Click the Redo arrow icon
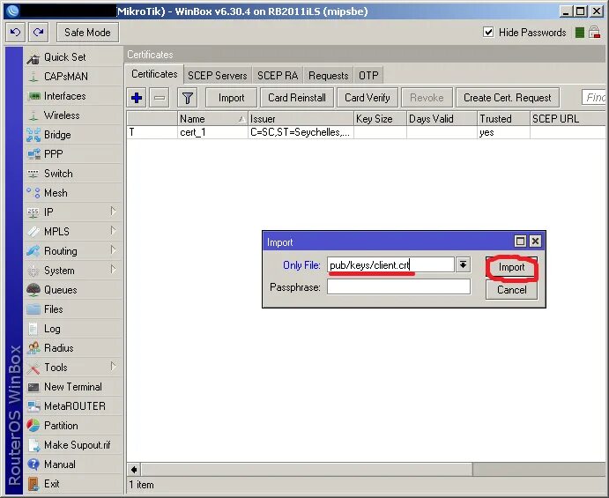 [38, 33]
